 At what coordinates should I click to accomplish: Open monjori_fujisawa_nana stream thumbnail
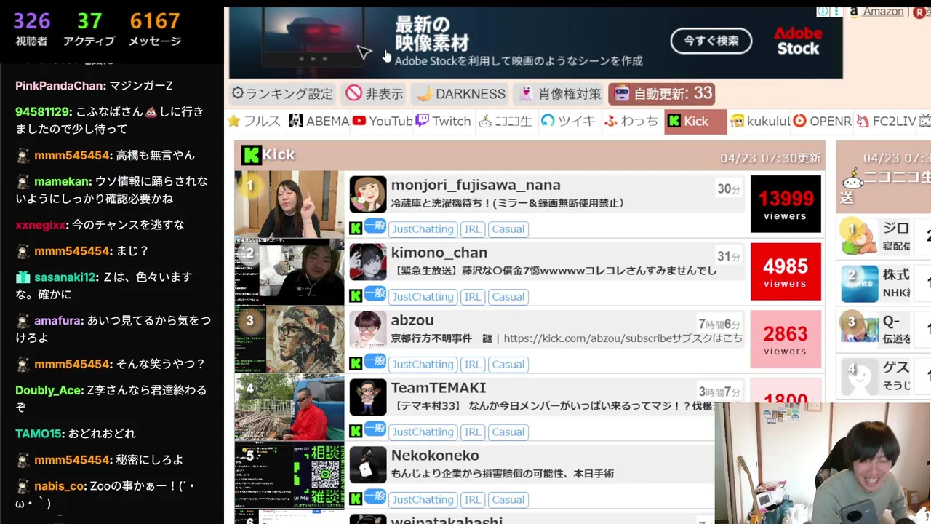(x=289, y=204)
